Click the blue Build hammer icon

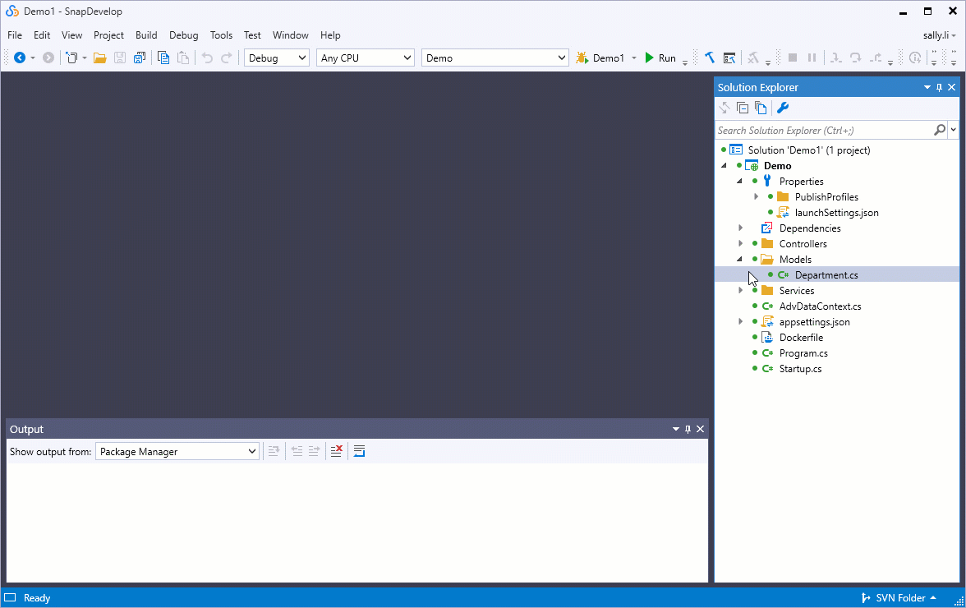click(710, 58)
